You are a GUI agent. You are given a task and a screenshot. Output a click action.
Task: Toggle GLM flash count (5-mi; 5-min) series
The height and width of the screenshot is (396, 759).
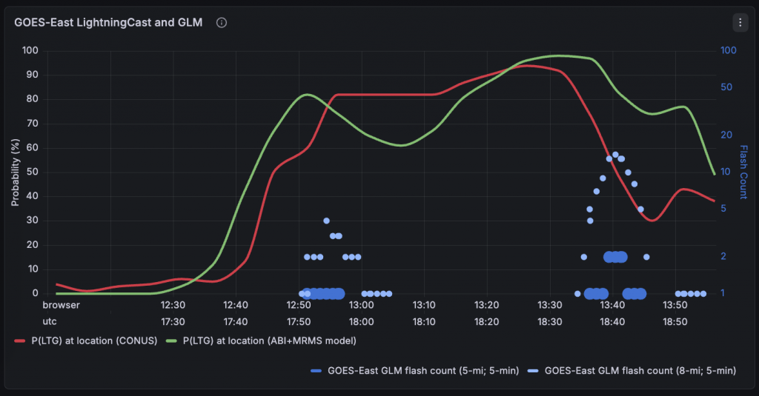click(x=423, y=371)
